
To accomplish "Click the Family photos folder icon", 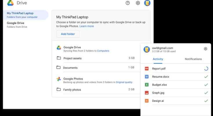I will point(59,89).
